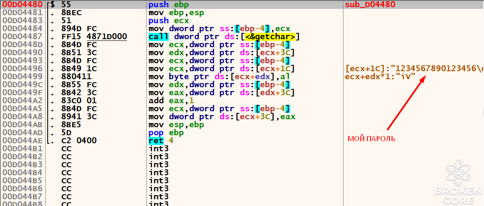Select the "pop ebp" instruction

166,133
